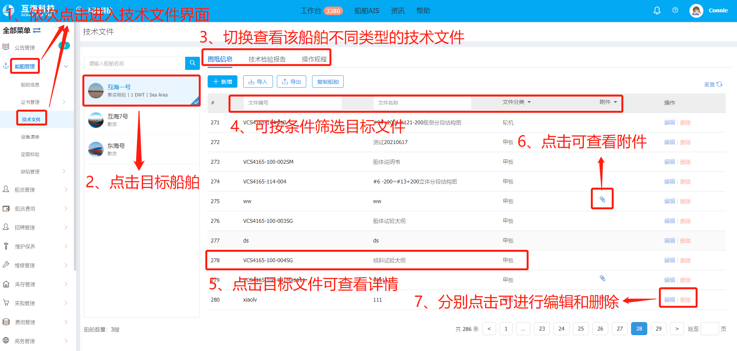The height and width of the screenshot is (351, 737).
Task: Click the 招聘管理 icon
Action: pyautogui.click(x=6, y=227)
